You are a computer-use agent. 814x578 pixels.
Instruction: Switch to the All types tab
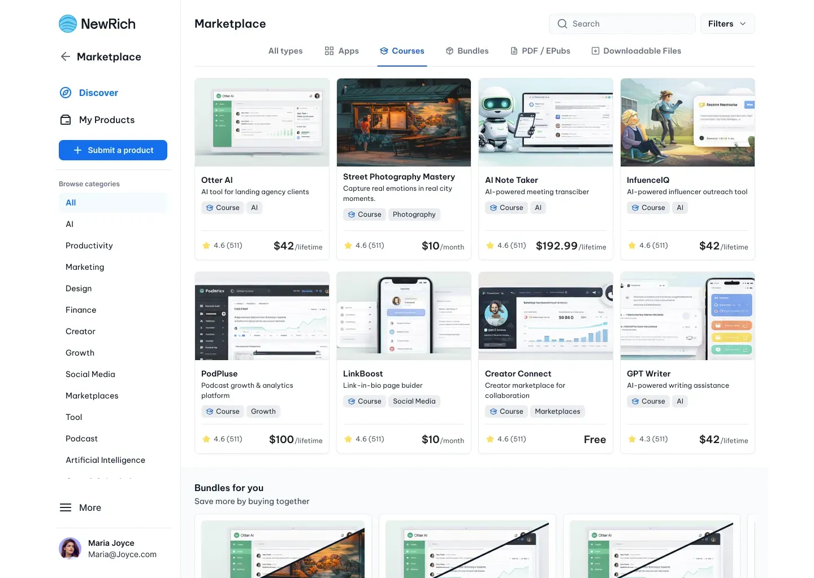[x=285, y=51]
